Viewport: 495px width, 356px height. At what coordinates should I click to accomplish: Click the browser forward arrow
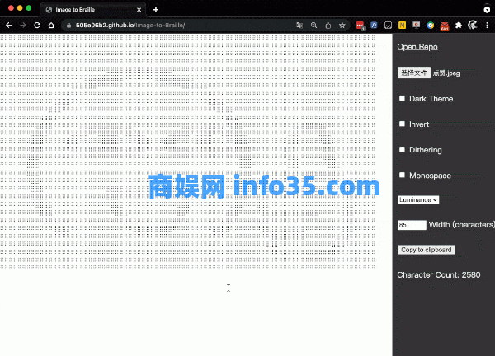tap(23, 26)
